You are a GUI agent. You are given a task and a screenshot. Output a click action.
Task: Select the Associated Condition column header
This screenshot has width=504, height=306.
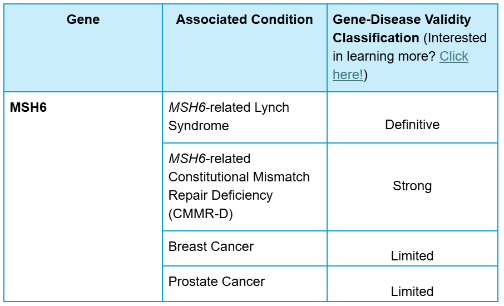[244, 19]
